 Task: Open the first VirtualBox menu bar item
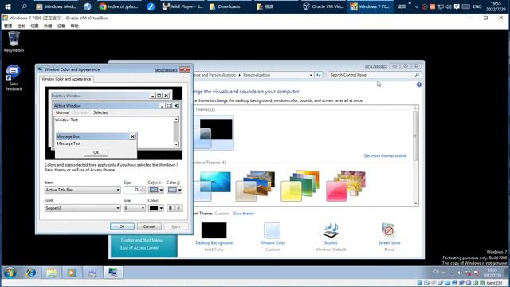(x=8, y=26)
